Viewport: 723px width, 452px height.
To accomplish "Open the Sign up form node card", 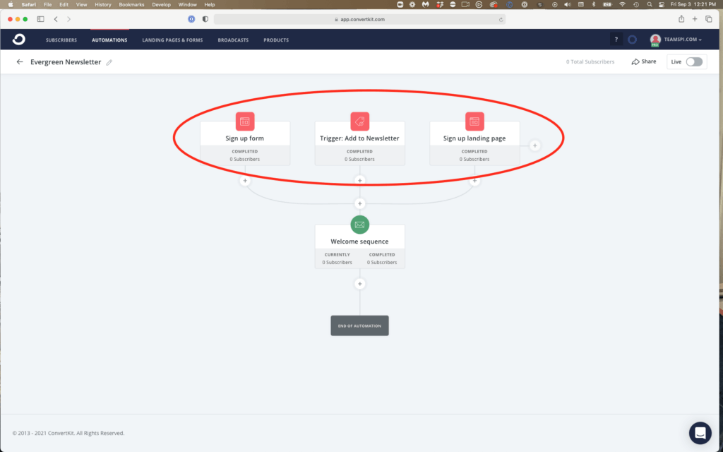I will [x=245, y=143].
